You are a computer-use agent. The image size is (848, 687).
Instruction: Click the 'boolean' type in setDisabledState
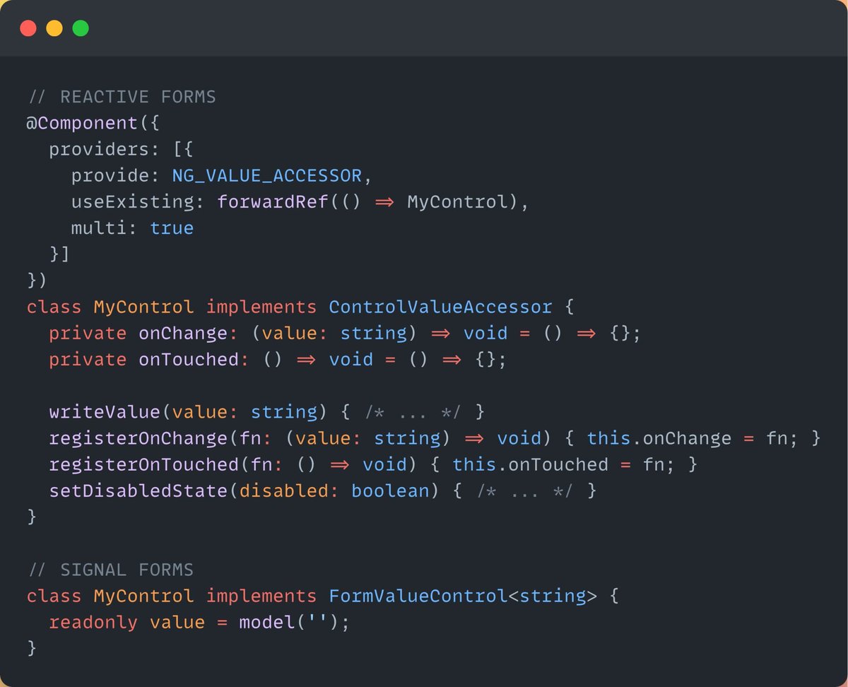(390, 491)
